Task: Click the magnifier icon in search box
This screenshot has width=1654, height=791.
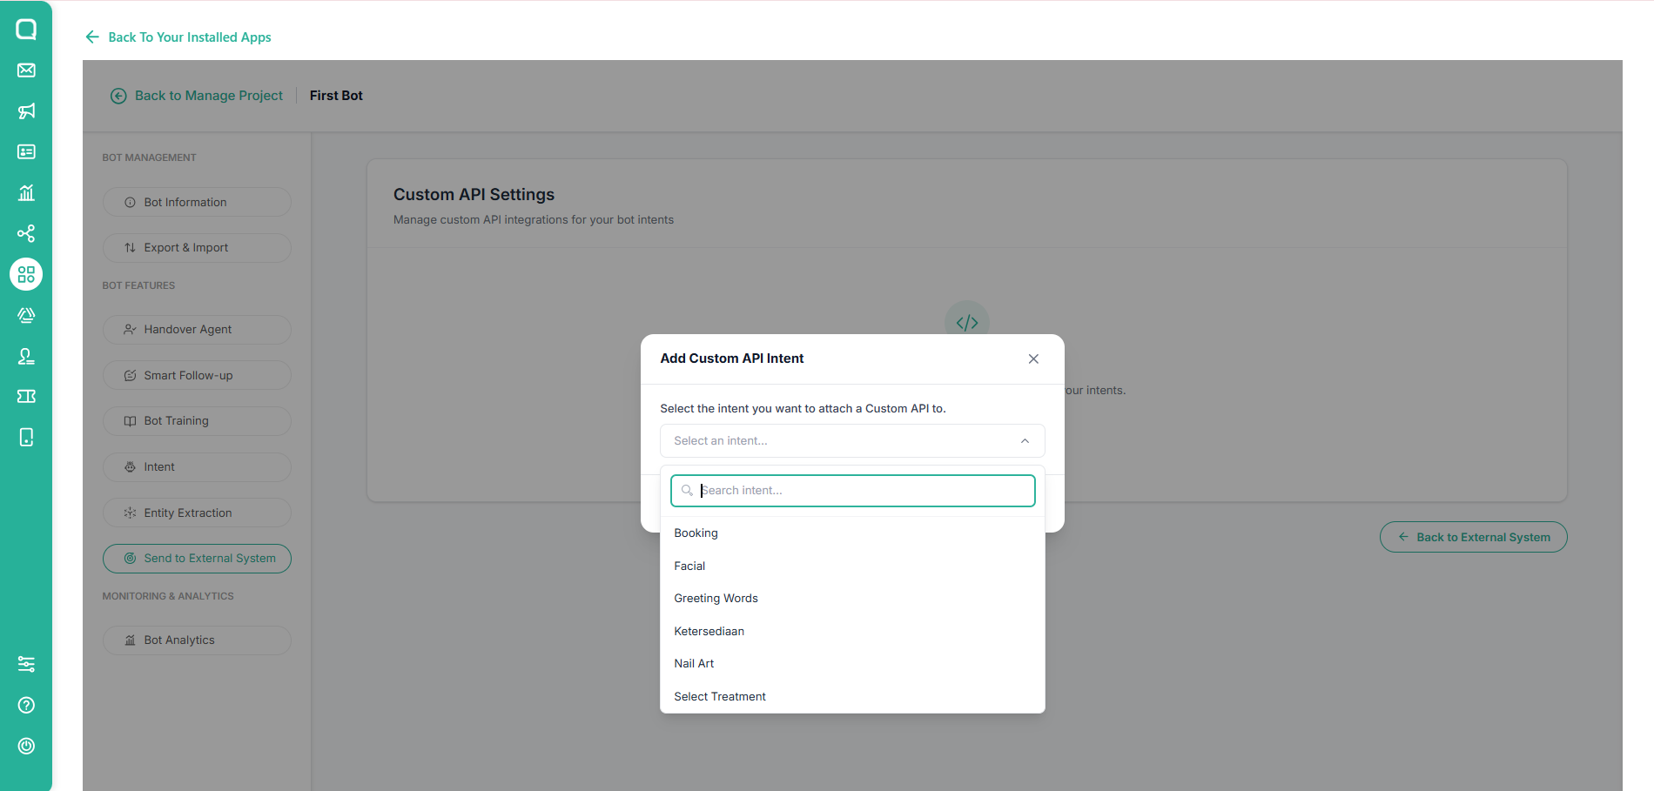Action: [x=687, y=491]
